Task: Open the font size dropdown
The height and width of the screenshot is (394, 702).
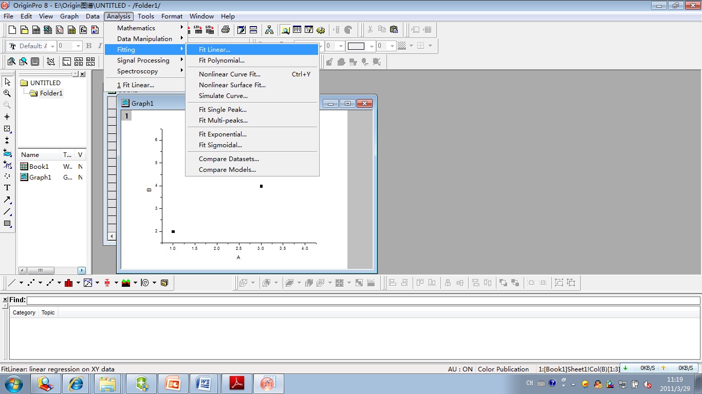Action: (x=78, y=46)
